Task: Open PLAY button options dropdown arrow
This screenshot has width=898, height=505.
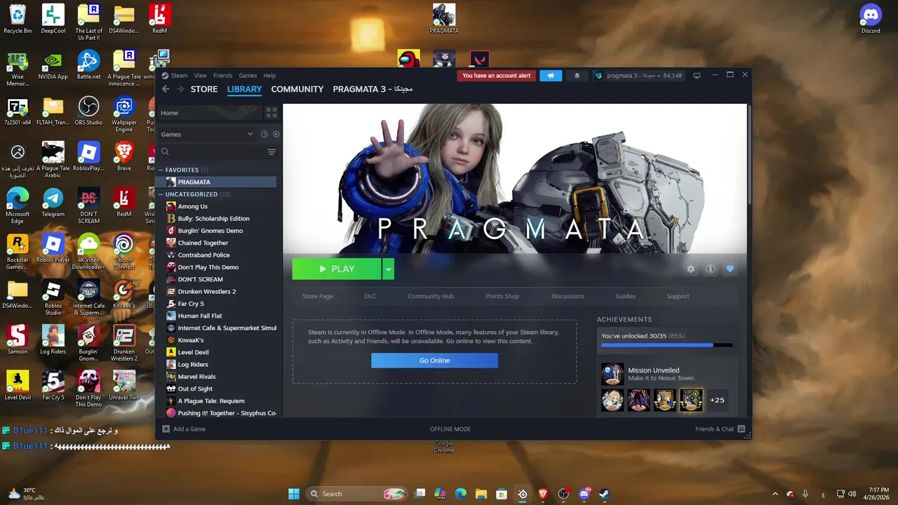Action: tap(388, 269)
